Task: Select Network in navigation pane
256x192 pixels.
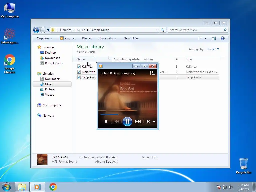Action: point(48,116)
